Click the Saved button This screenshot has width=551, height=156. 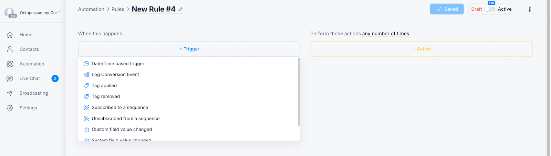[447, 9]
